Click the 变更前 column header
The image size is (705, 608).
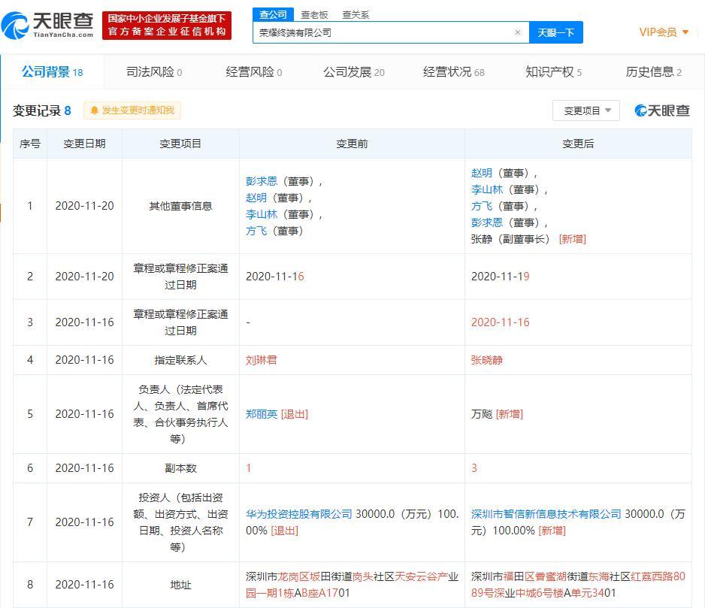[x=352, y=144]
